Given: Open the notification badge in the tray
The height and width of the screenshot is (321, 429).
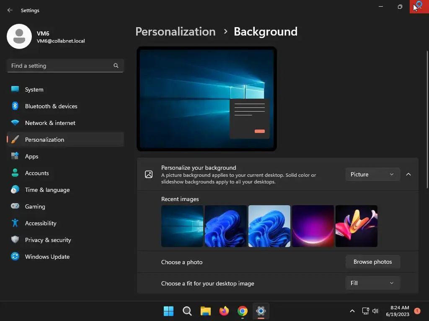Looking at the screenshot, I should (417, 311).
